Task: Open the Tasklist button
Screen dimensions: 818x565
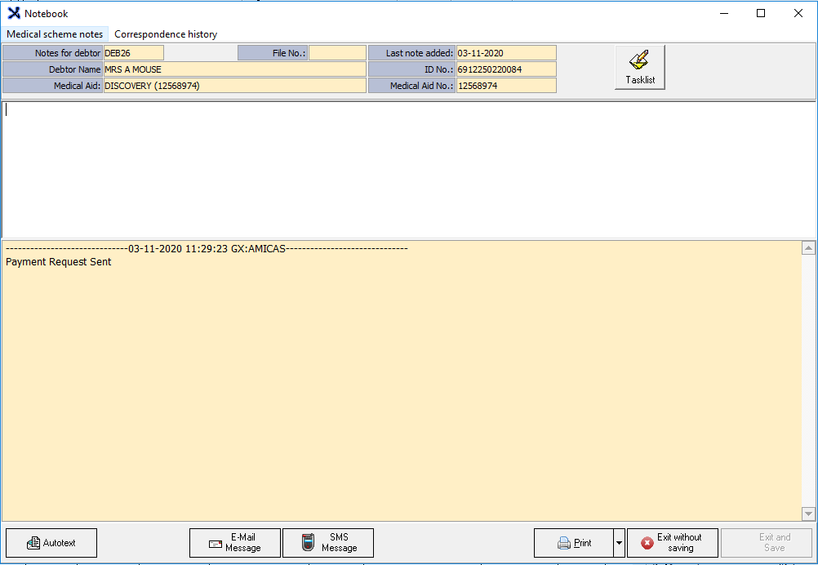Action: point(639,67)
